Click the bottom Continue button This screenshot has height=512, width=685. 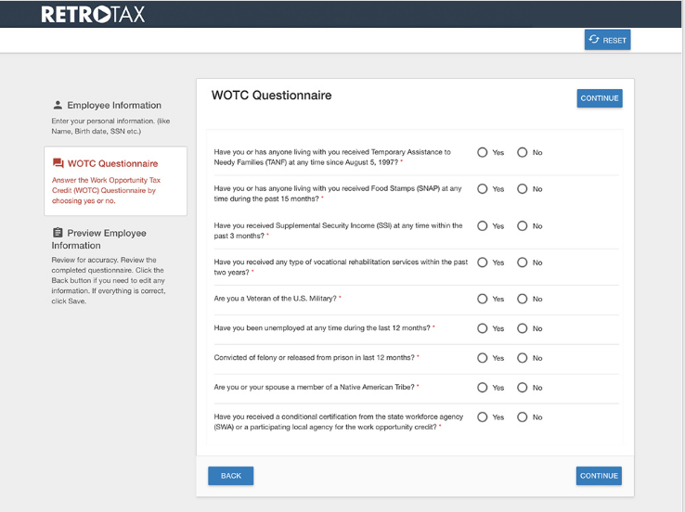(x=599, y=476)
